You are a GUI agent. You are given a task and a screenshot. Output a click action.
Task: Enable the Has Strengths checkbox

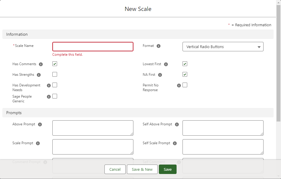pos(55,74)
